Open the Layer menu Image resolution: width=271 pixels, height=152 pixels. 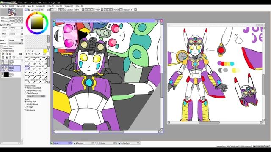[x=30, y=6]
